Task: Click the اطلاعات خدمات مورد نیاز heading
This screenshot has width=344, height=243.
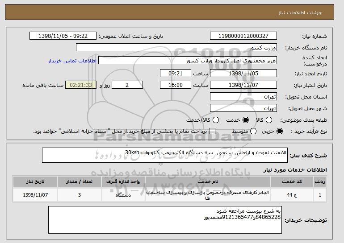Action: point(295,170)
